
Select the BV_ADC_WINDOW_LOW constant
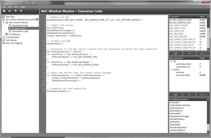point(188,23)
